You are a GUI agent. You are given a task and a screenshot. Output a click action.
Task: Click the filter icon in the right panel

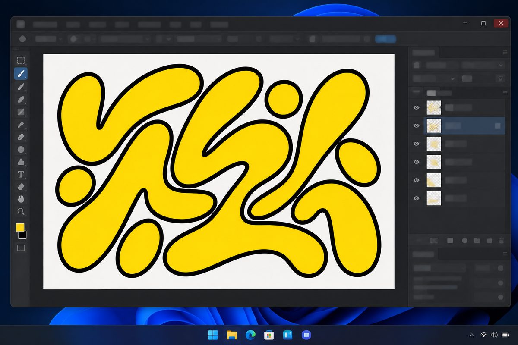(500, 78)
